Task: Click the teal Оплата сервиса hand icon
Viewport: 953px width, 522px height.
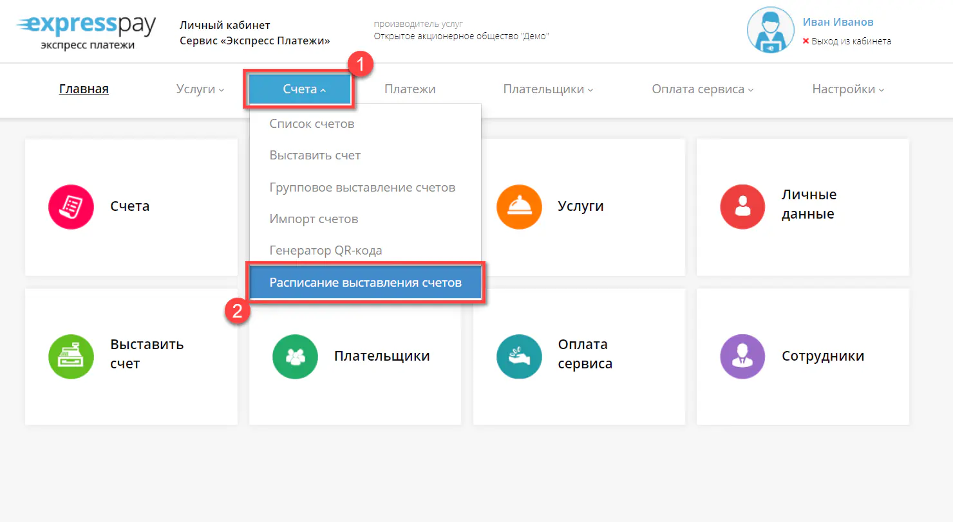Action: (519, 356)
